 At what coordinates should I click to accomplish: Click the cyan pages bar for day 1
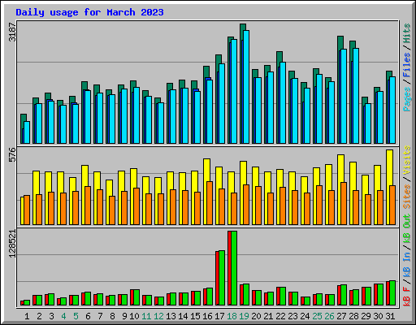pyautogui.click(x=27, y=132)
